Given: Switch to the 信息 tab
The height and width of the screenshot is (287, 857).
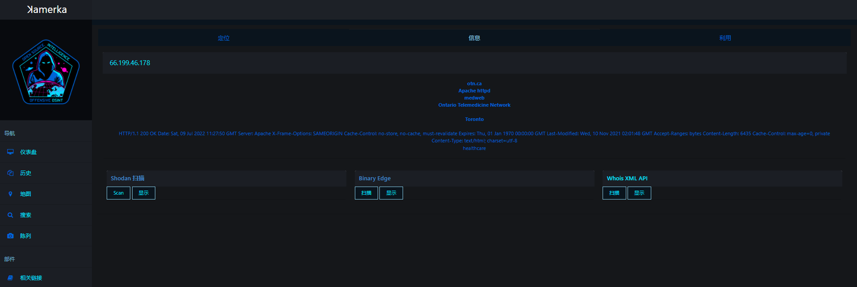Looking at the screenshot, I should (x=474, y=38).
